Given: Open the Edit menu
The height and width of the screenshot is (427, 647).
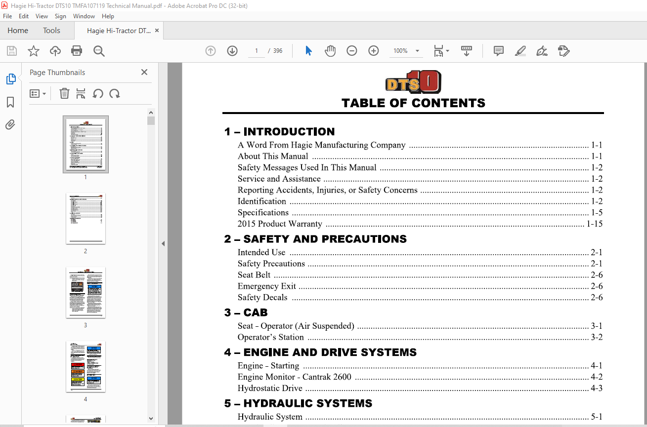Looking at the screenshot, I should tap(24, 16).
